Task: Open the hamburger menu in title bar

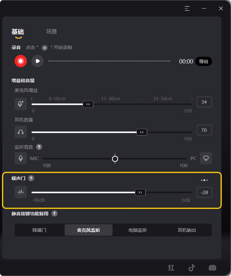Action: [x=187, y=8]
